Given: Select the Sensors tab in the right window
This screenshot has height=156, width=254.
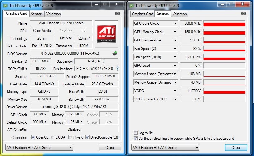Looking at the screenshot, I should (x=163, y=13).
